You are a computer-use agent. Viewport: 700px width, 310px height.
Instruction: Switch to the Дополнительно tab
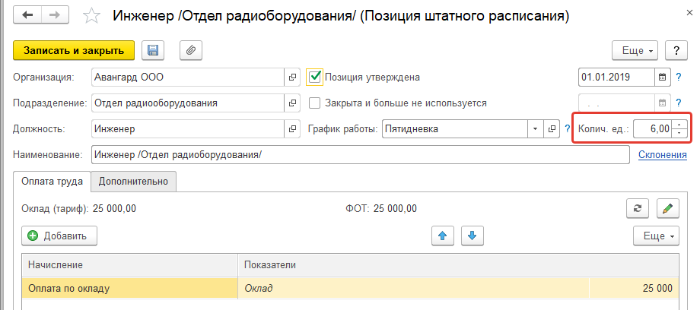(x=134, y=181)
